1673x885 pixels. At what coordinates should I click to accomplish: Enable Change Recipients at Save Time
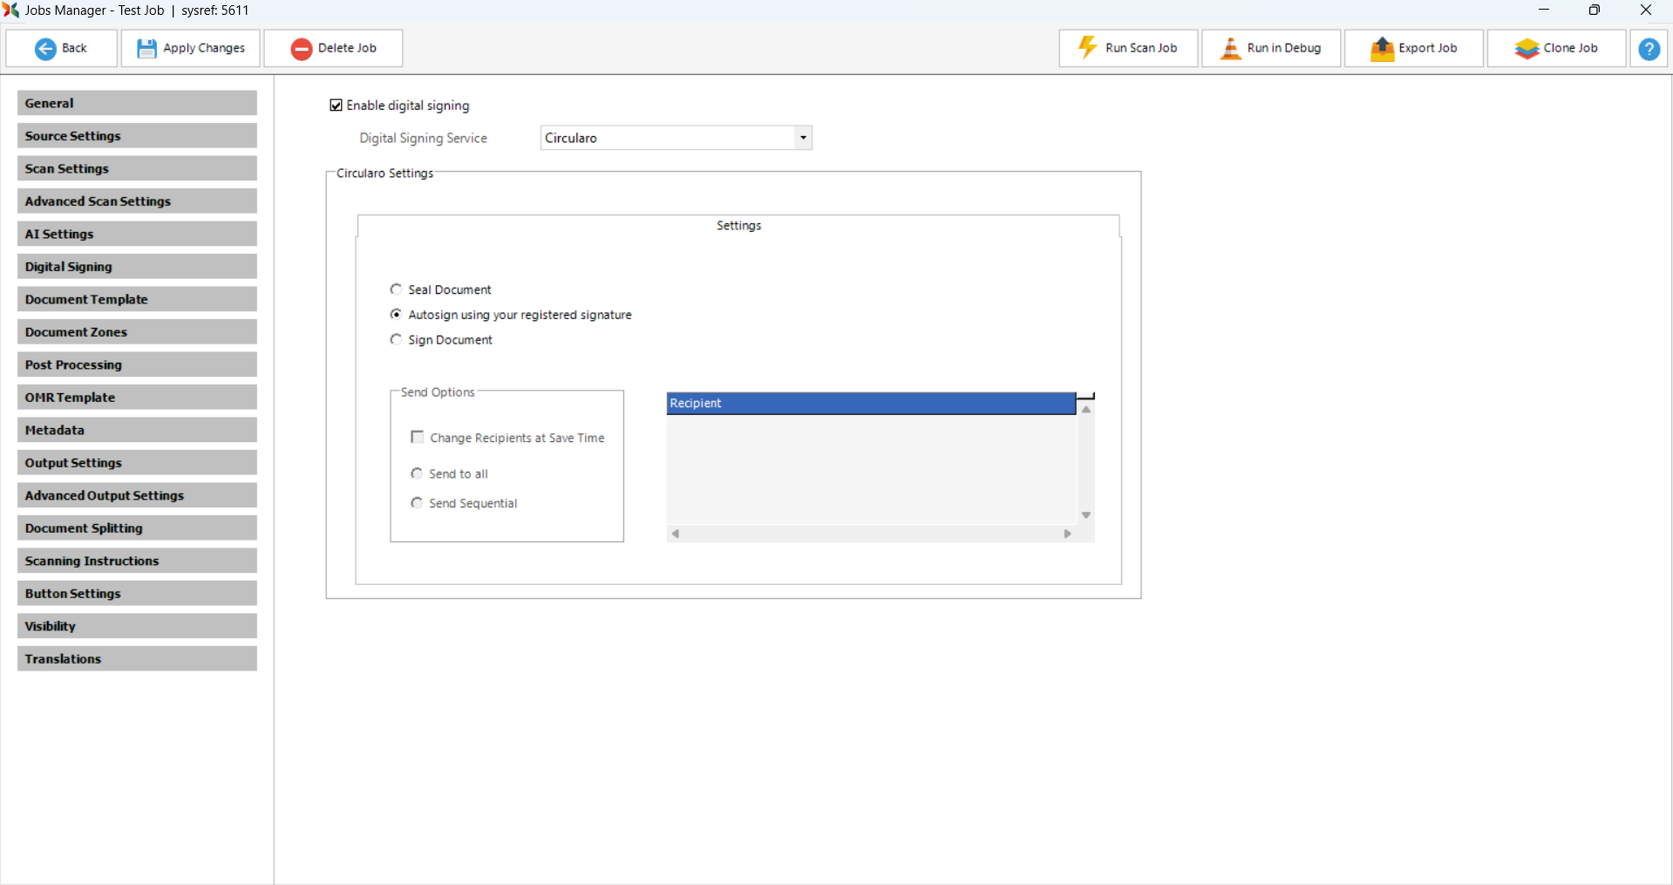click(x=418, y=438)
